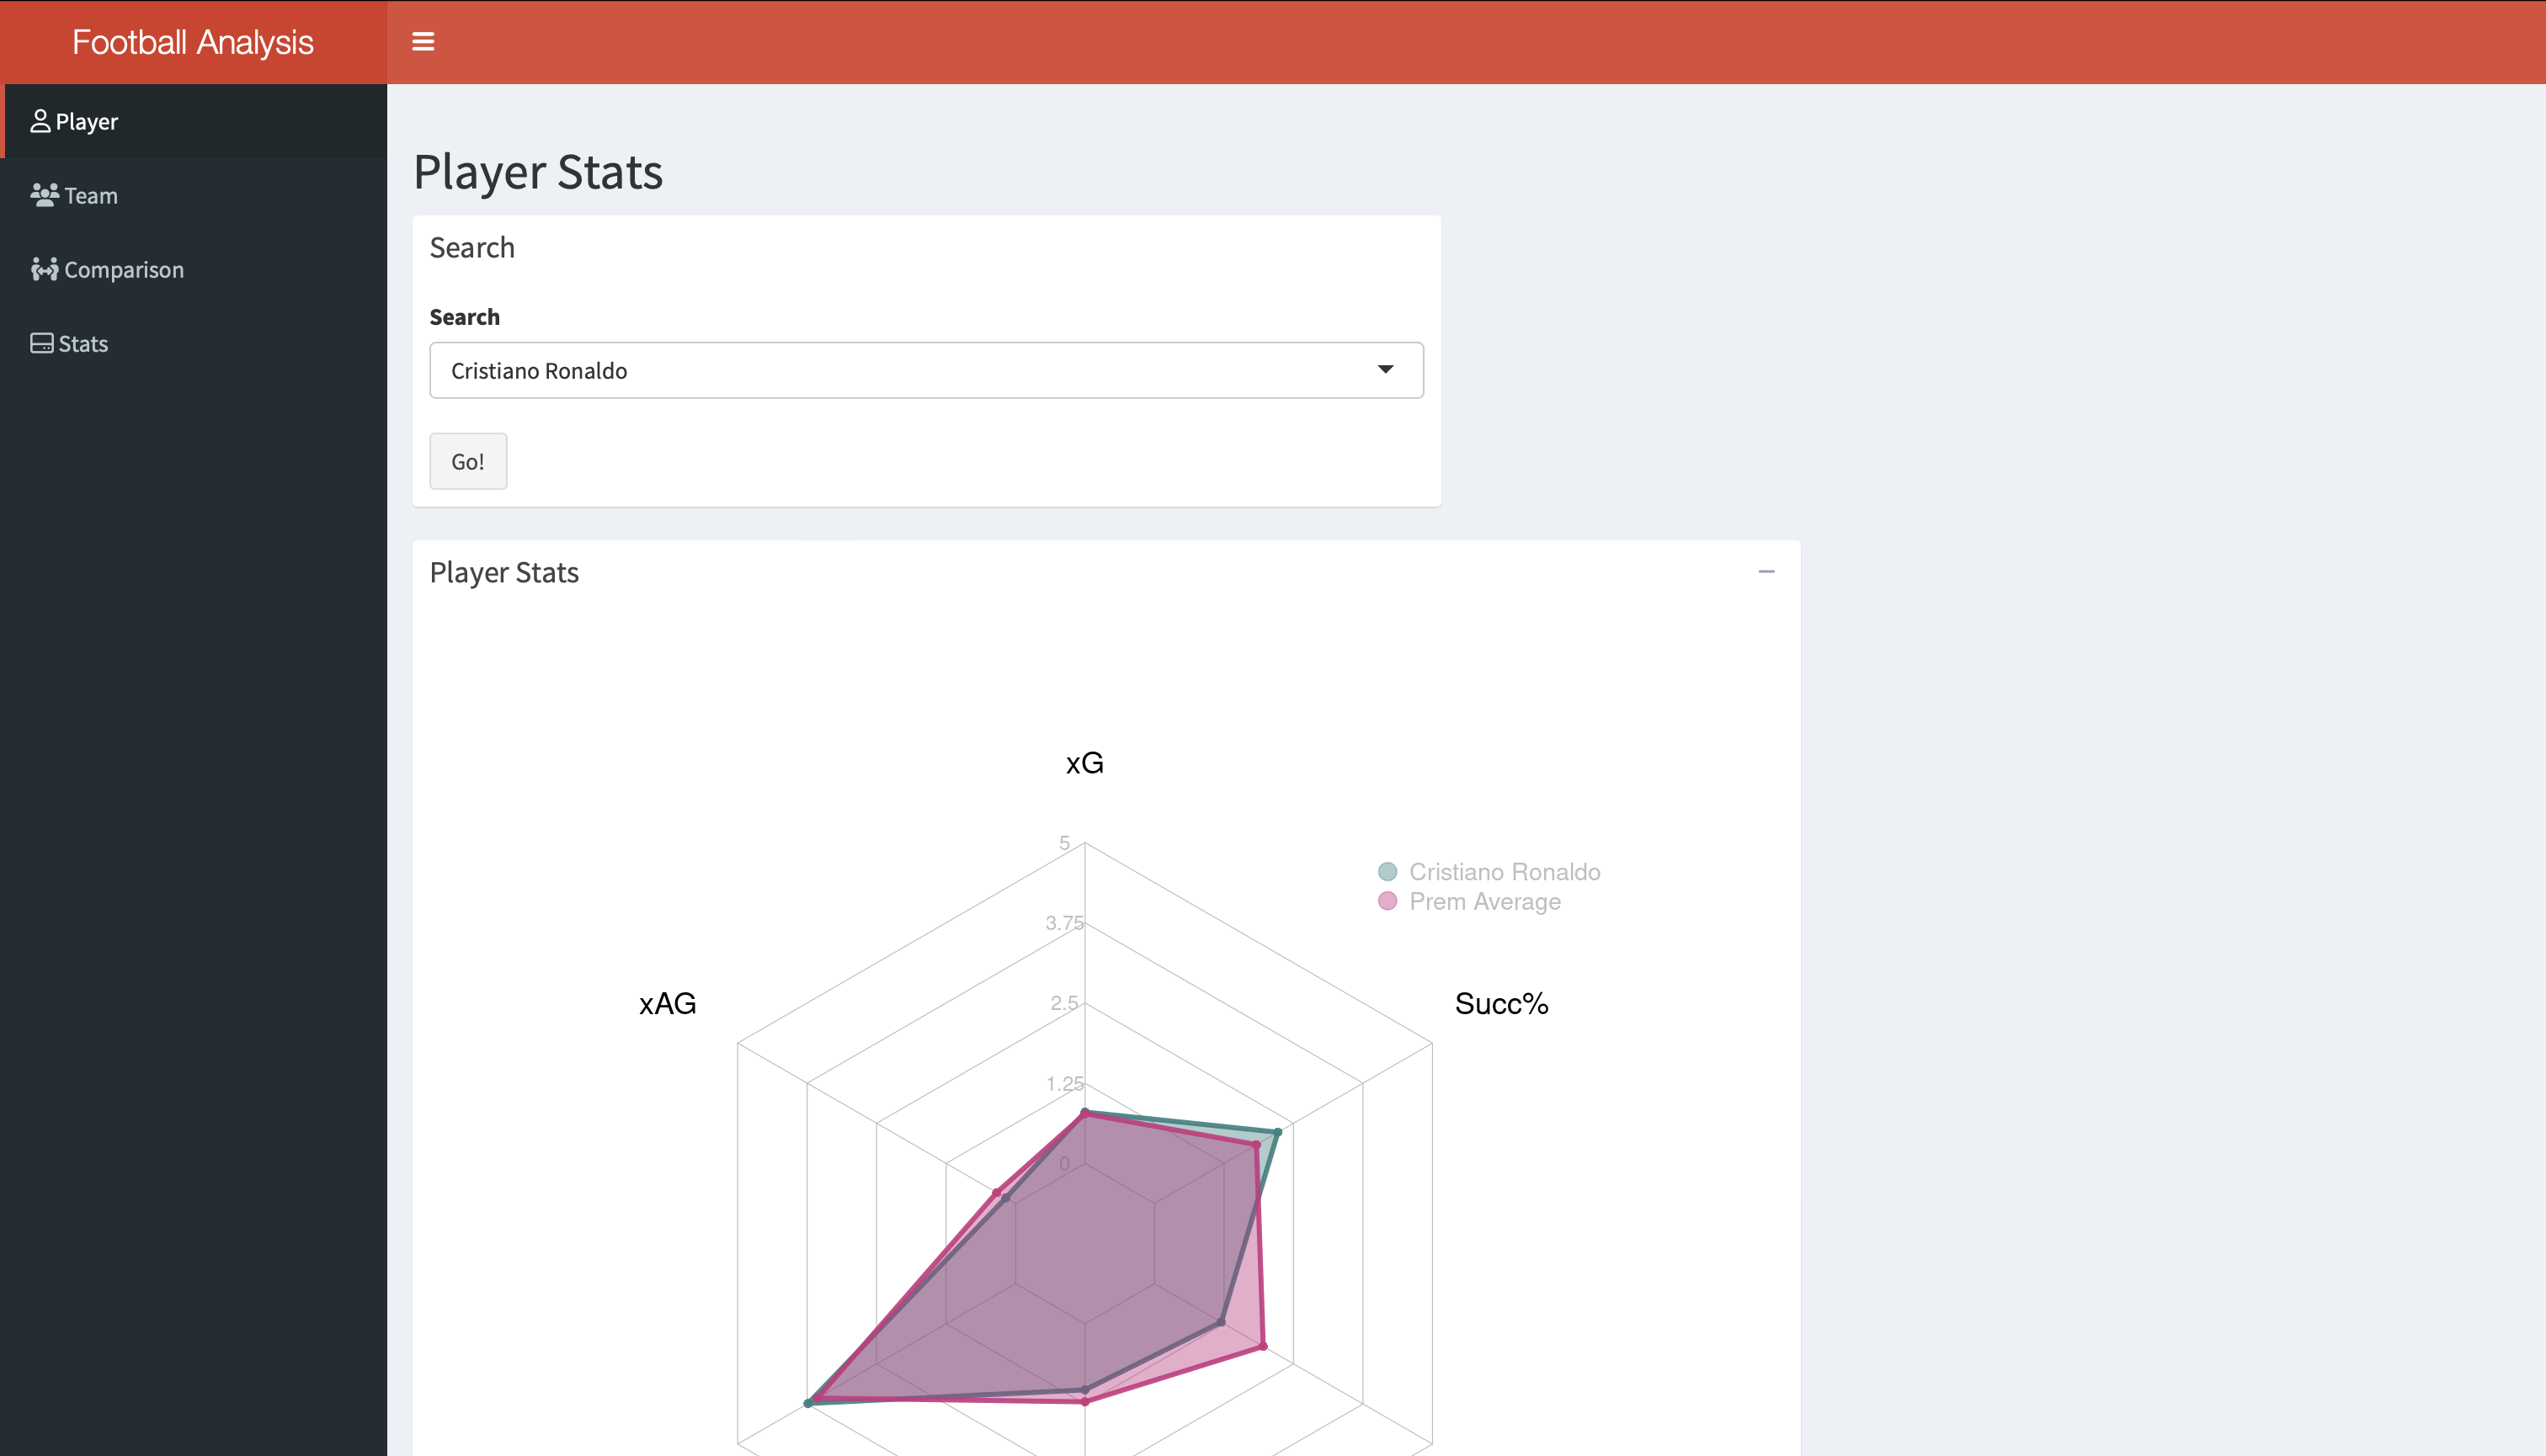Click the Player user icon in sidebar
The width and height of the screenshot is (2546, 1456).
(40, 121)
